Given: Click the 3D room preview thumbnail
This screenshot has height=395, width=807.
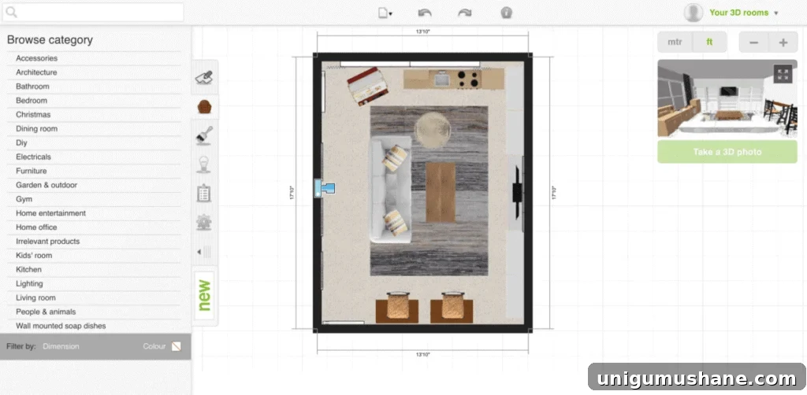Looking at the screenshot, I should [x=727, y=98].
